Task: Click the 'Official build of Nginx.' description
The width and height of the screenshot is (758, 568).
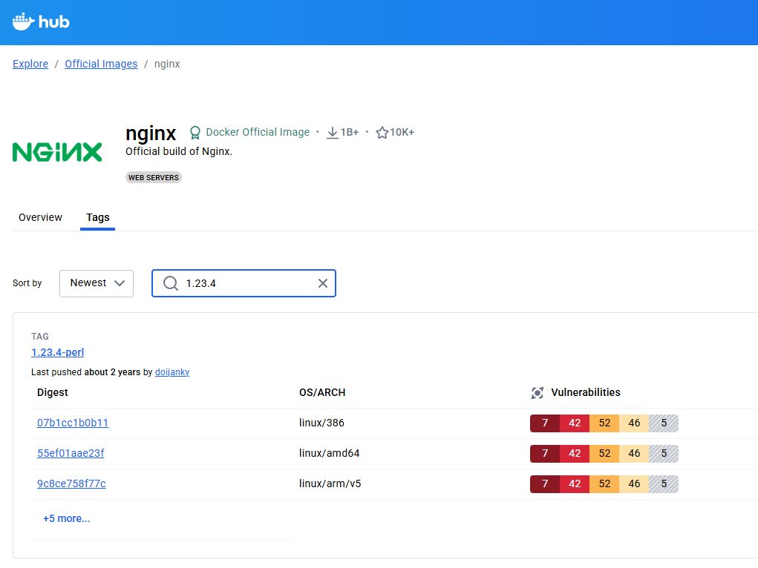Action: click(179, 152)
